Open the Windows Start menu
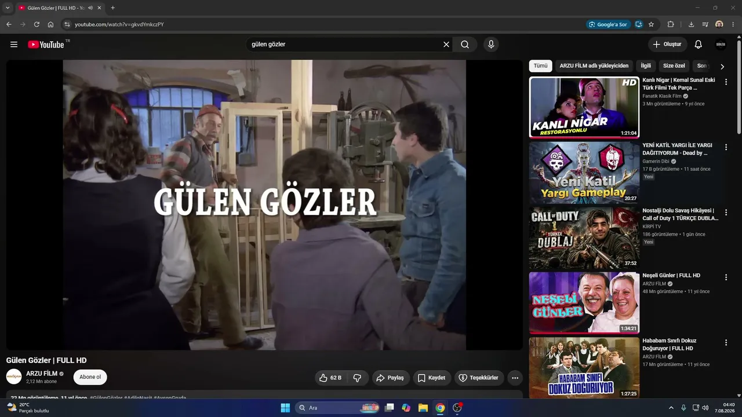Screen dimensions: 742x417 285,408
